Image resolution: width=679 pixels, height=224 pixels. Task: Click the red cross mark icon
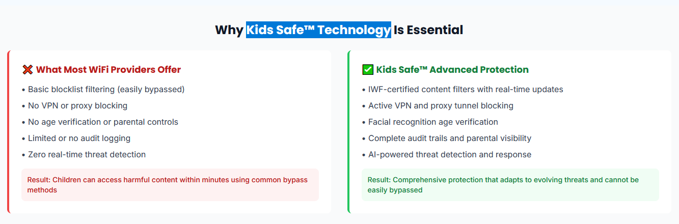(x=28, y=70)
